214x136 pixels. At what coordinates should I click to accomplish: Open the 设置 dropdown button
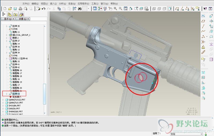click(x=23, y=19)
